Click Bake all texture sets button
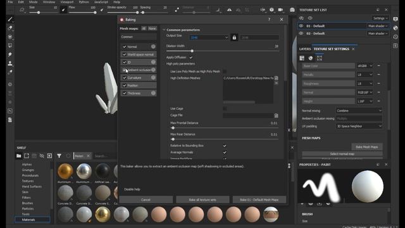 pyautogui.click(x=202, y=200)
